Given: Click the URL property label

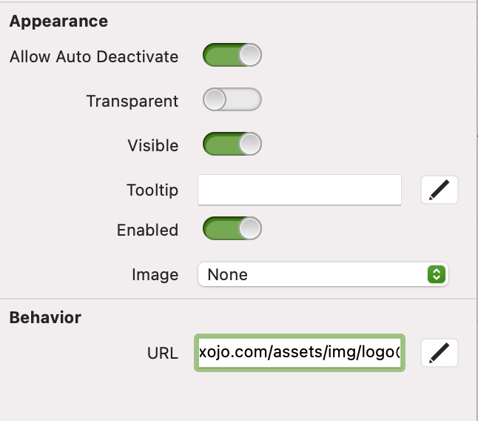Looking at the screenshot, I should coord(163,354).
